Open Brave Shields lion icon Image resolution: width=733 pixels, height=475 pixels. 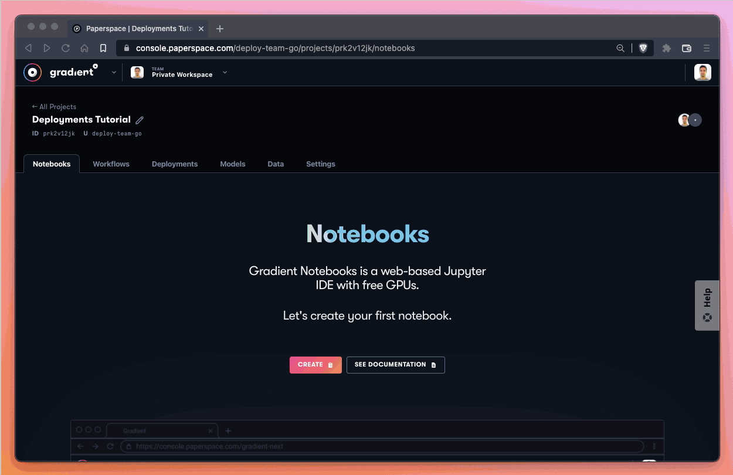tap(643, 48)
